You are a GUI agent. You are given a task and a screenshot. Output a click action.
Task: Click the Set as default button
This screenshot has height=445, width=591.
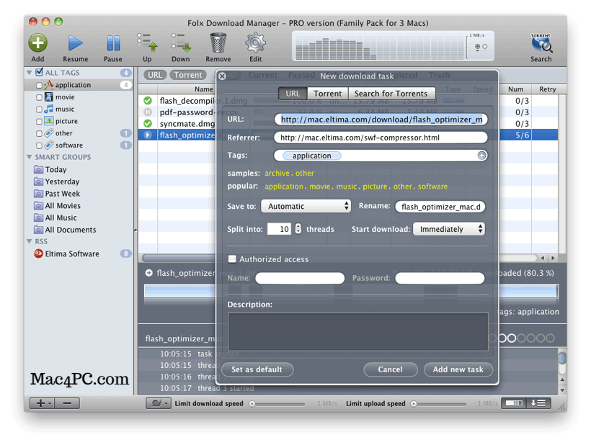click(257, 369)
